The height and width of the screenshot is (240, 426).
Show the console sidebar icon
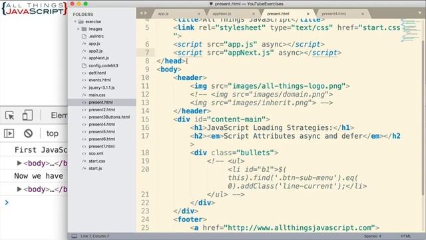tap(9, 133)
